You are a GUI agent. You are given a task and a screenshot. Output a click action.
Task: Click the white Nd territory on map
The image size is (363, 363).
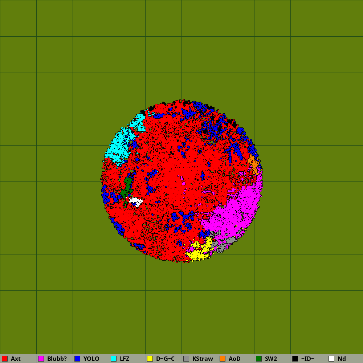pyautogui.click(x=136, y=201)
